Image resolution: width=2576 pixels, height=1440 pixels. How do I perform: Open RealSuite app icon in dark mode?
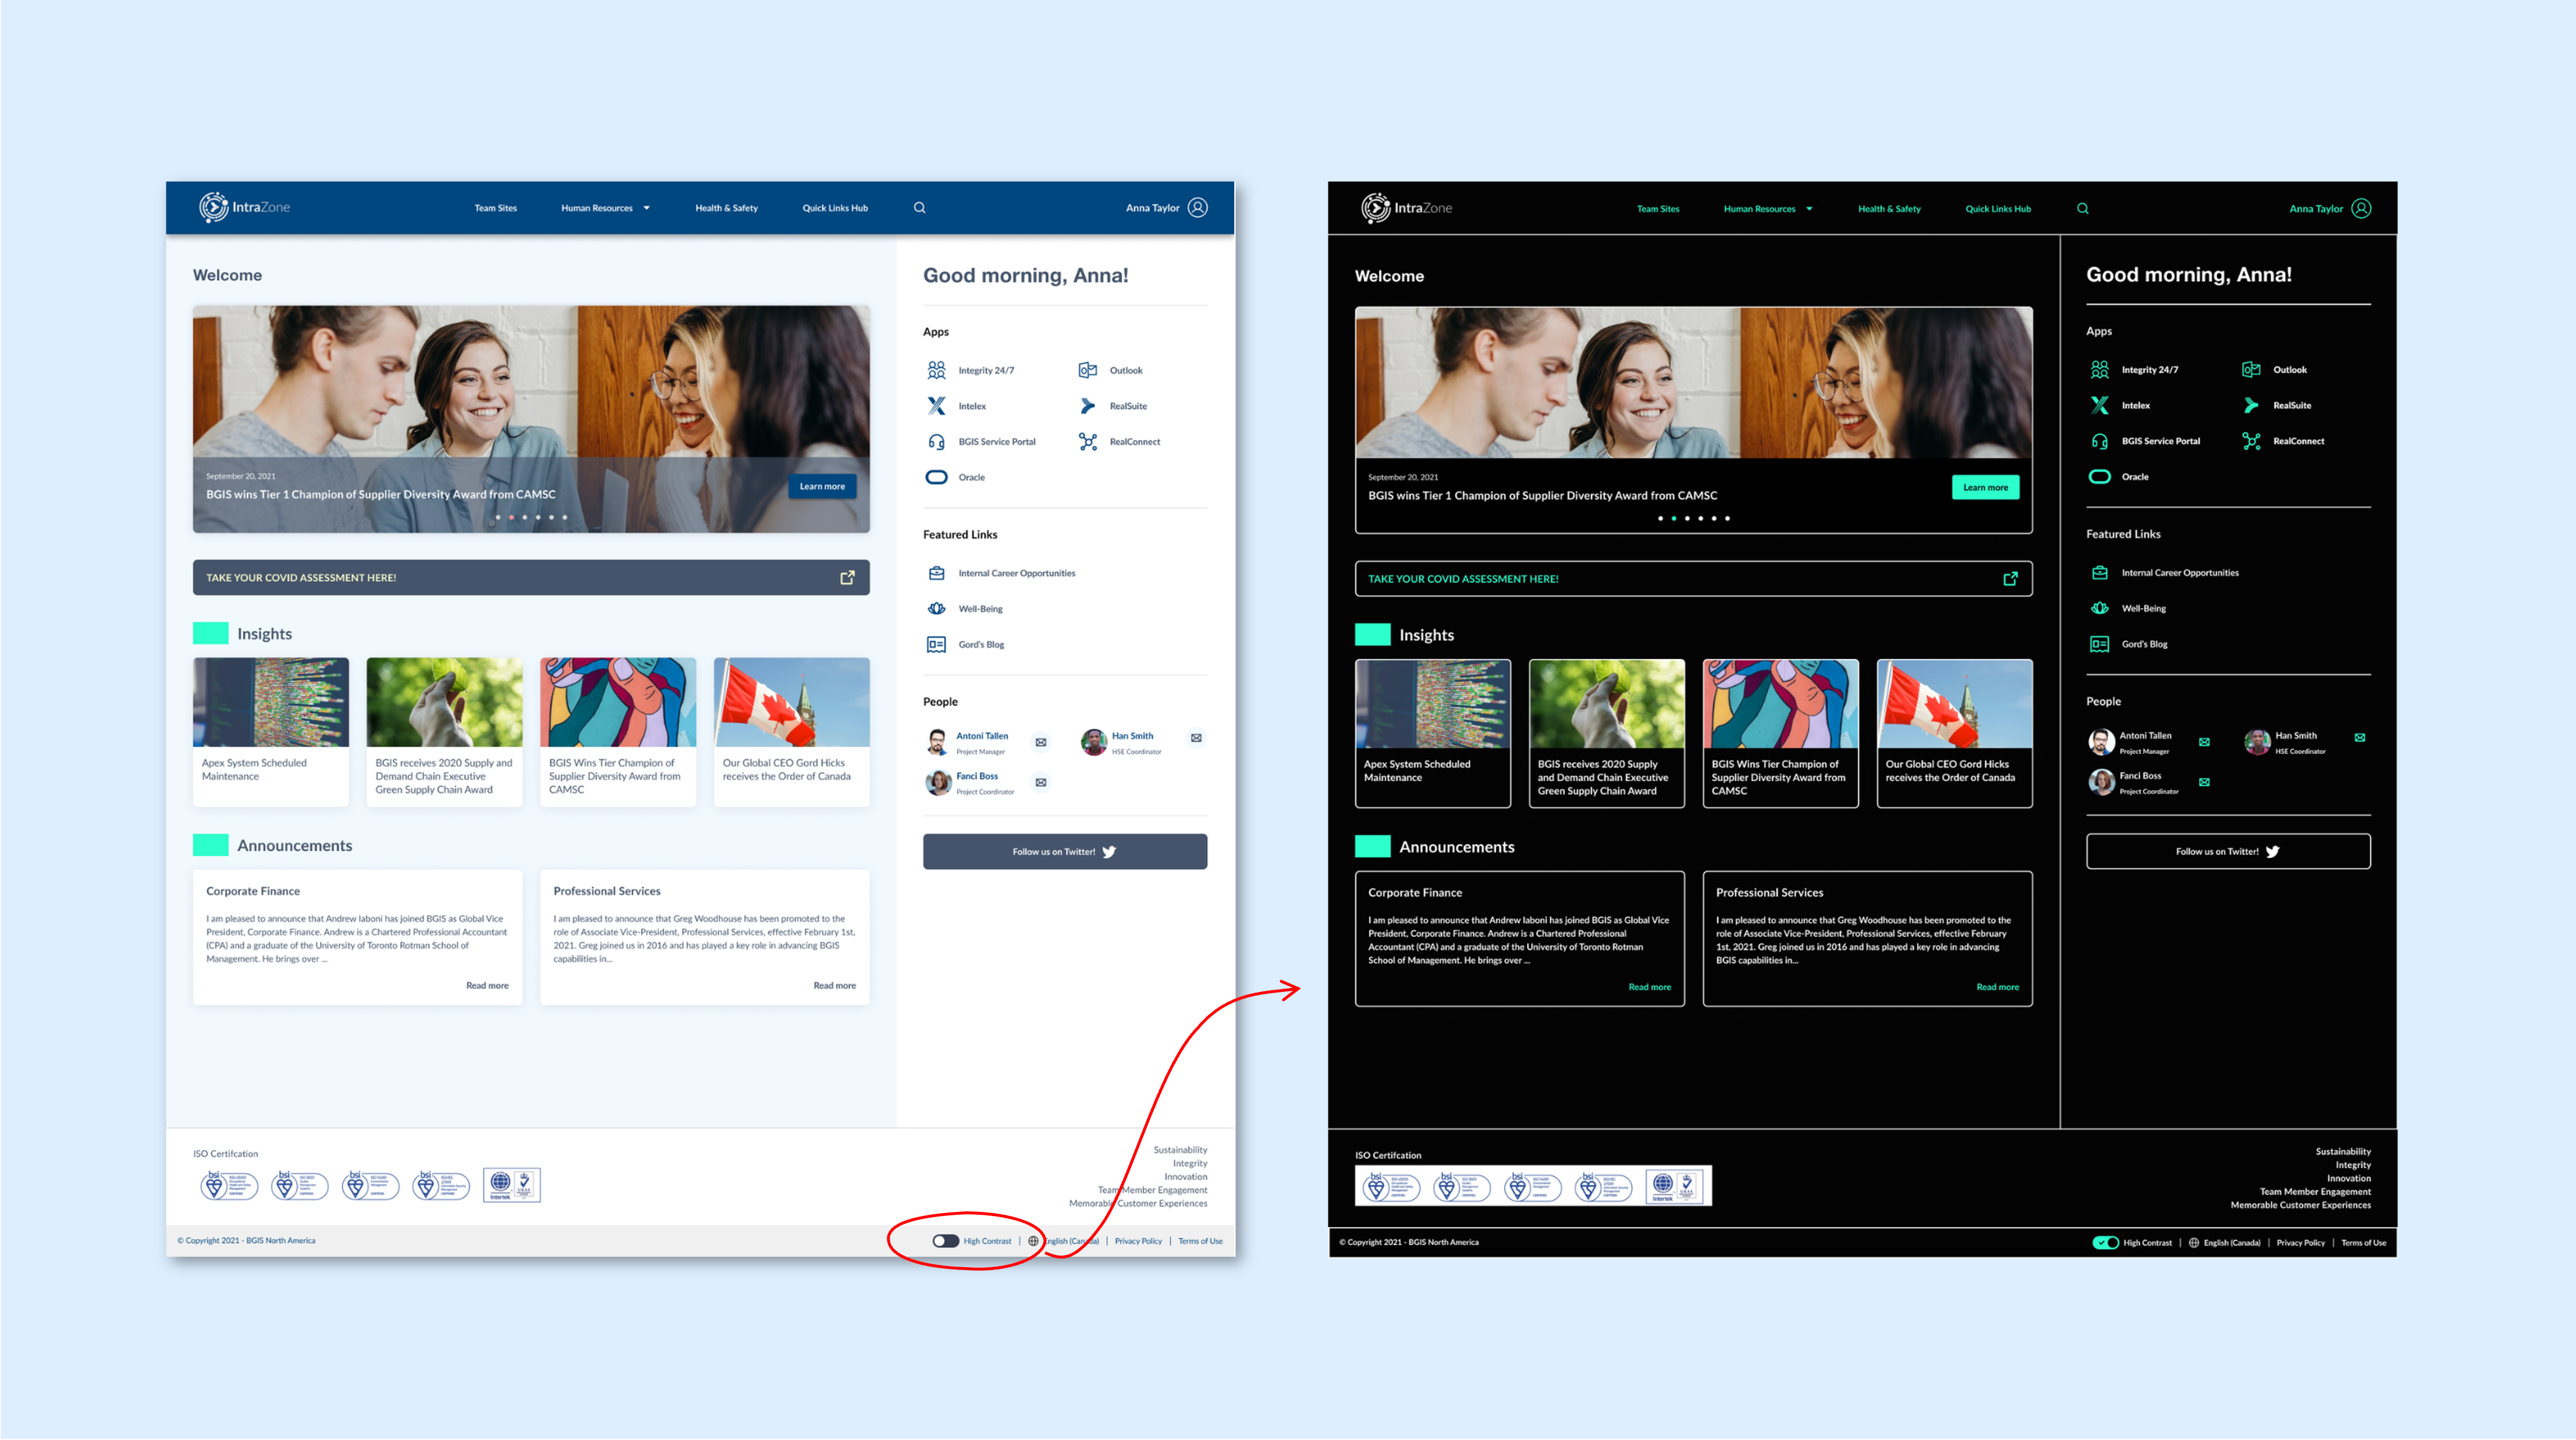pos(2250,405)
